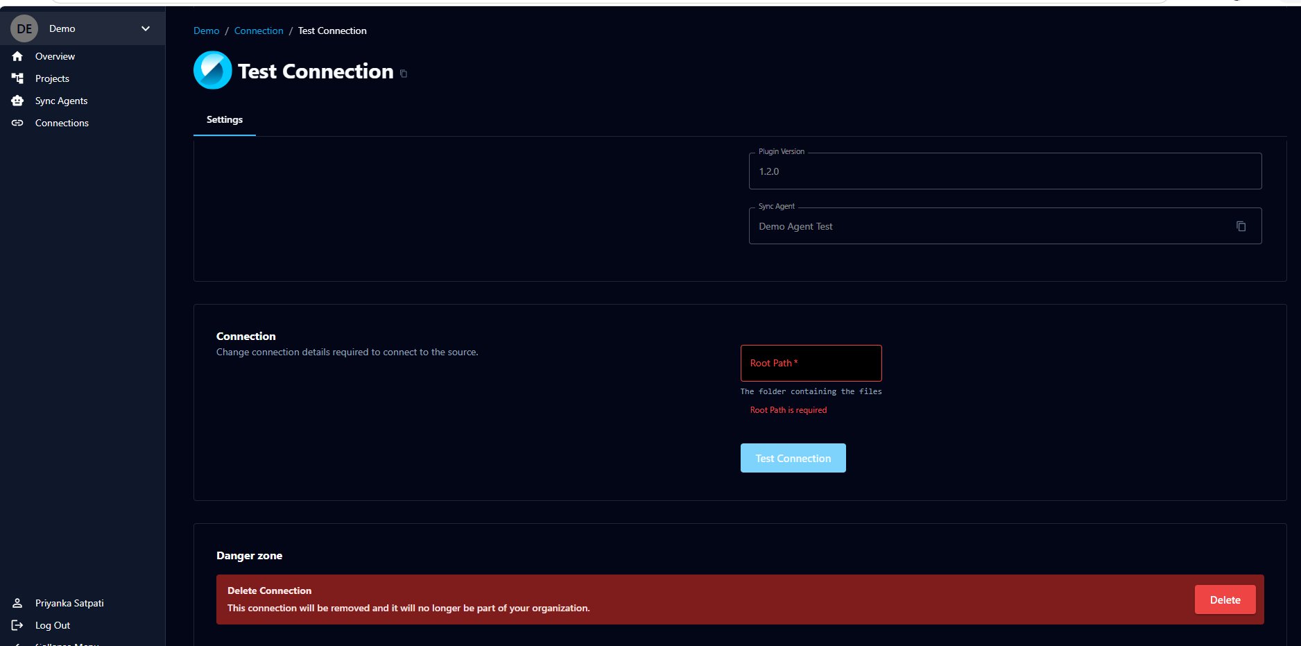Click the blue connection logo next to title

pyautogui.click(x=212, y=70)
